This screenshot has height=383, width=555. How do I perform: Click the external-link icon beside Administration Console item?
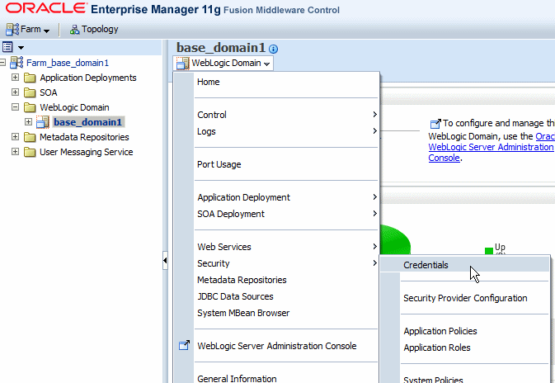[x=184, y=346]
